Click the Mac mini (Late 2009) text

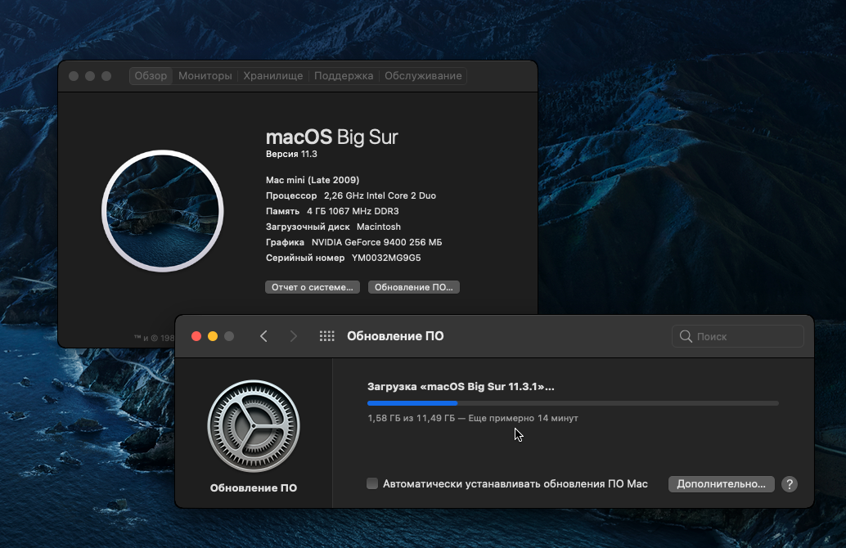coord(313,180)
